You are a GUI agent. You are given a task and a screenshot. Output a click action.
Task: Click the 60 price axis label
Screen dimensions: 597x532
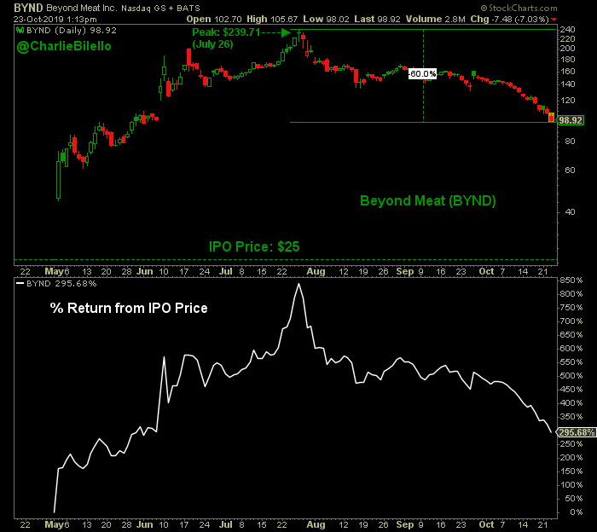coord(570,171)
